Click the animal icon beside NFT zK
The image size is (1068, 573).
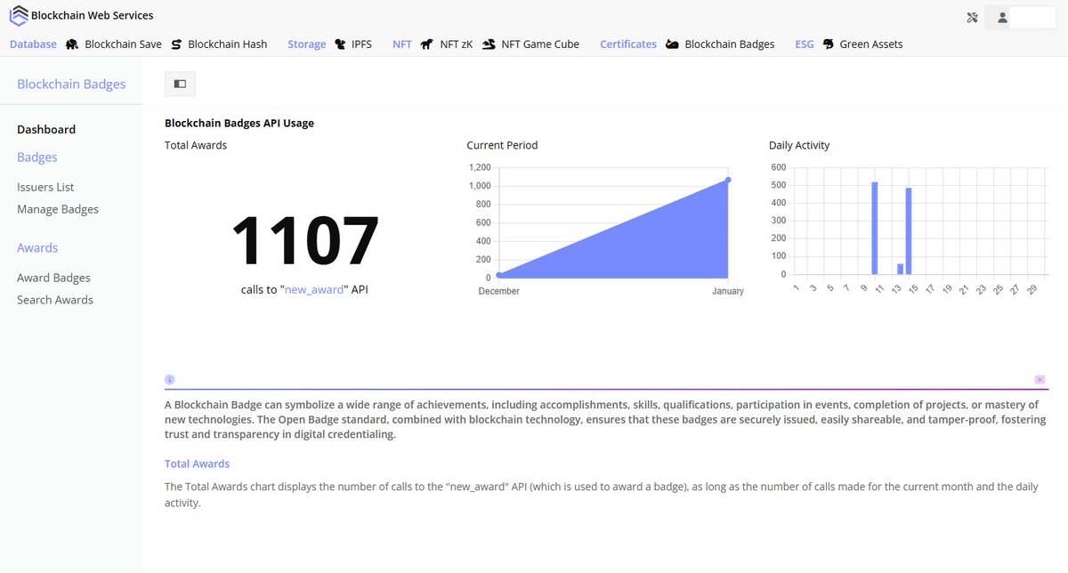click(x=427, y=44)
